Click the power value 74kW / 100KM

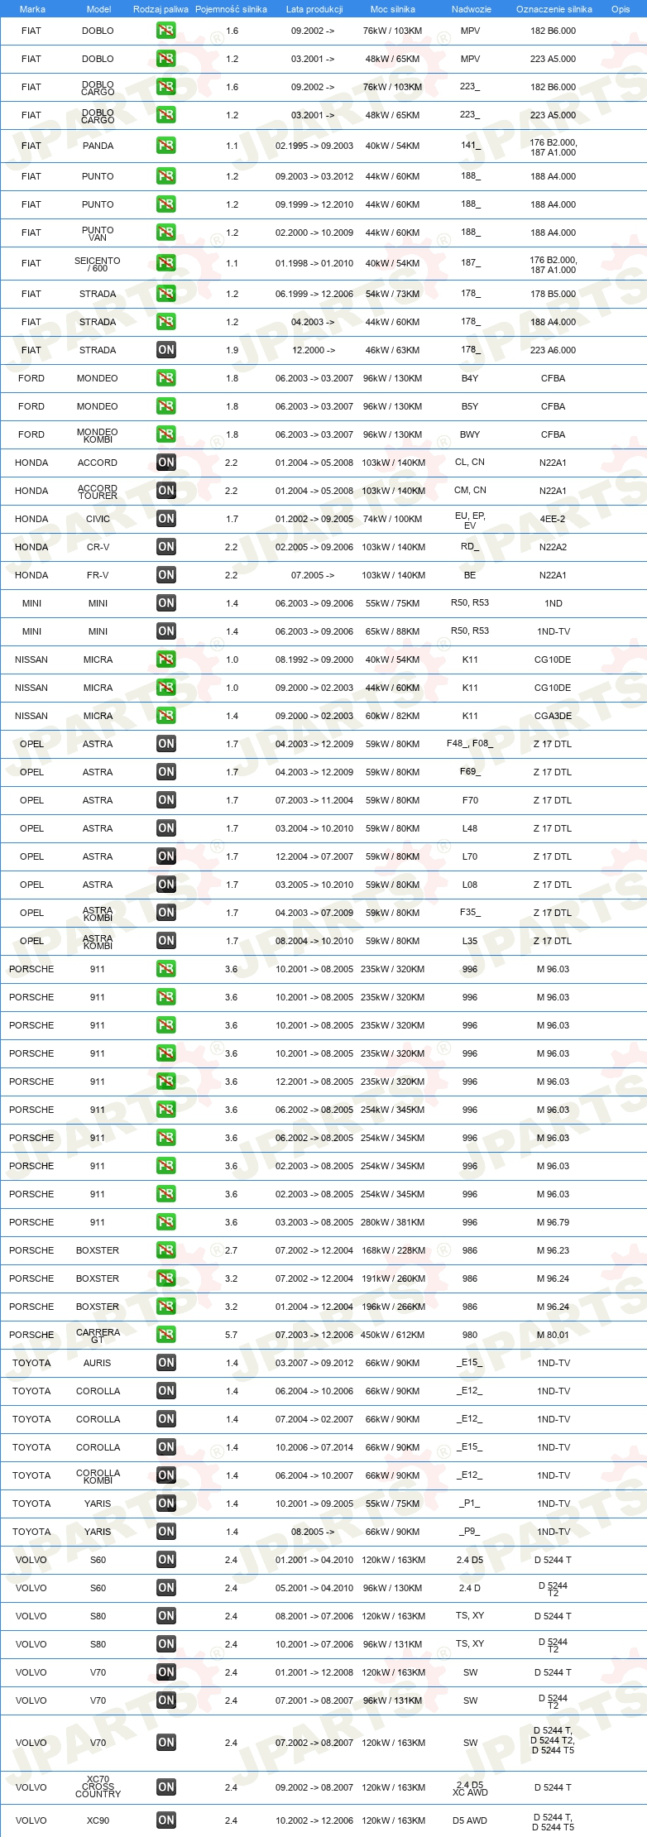(392, 519)
